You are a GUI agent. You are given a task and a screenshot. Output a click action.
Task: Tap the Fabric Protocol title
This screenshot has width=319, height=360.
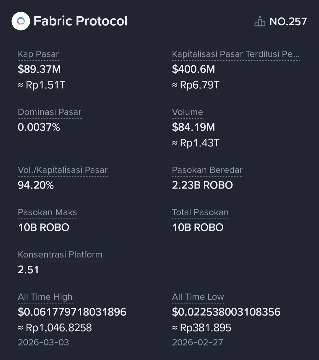pos(80,21)
